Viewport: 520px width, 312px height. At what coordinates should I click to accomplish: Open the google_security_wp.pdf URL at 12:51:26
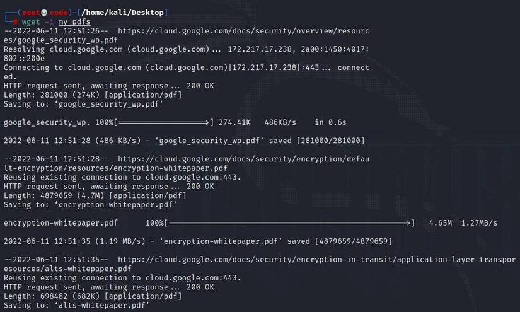click(x=243, y=31)
